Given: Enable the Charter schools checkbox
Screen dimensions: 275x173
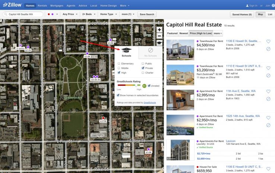Looking at the screenshot, I should pos(143,72).
